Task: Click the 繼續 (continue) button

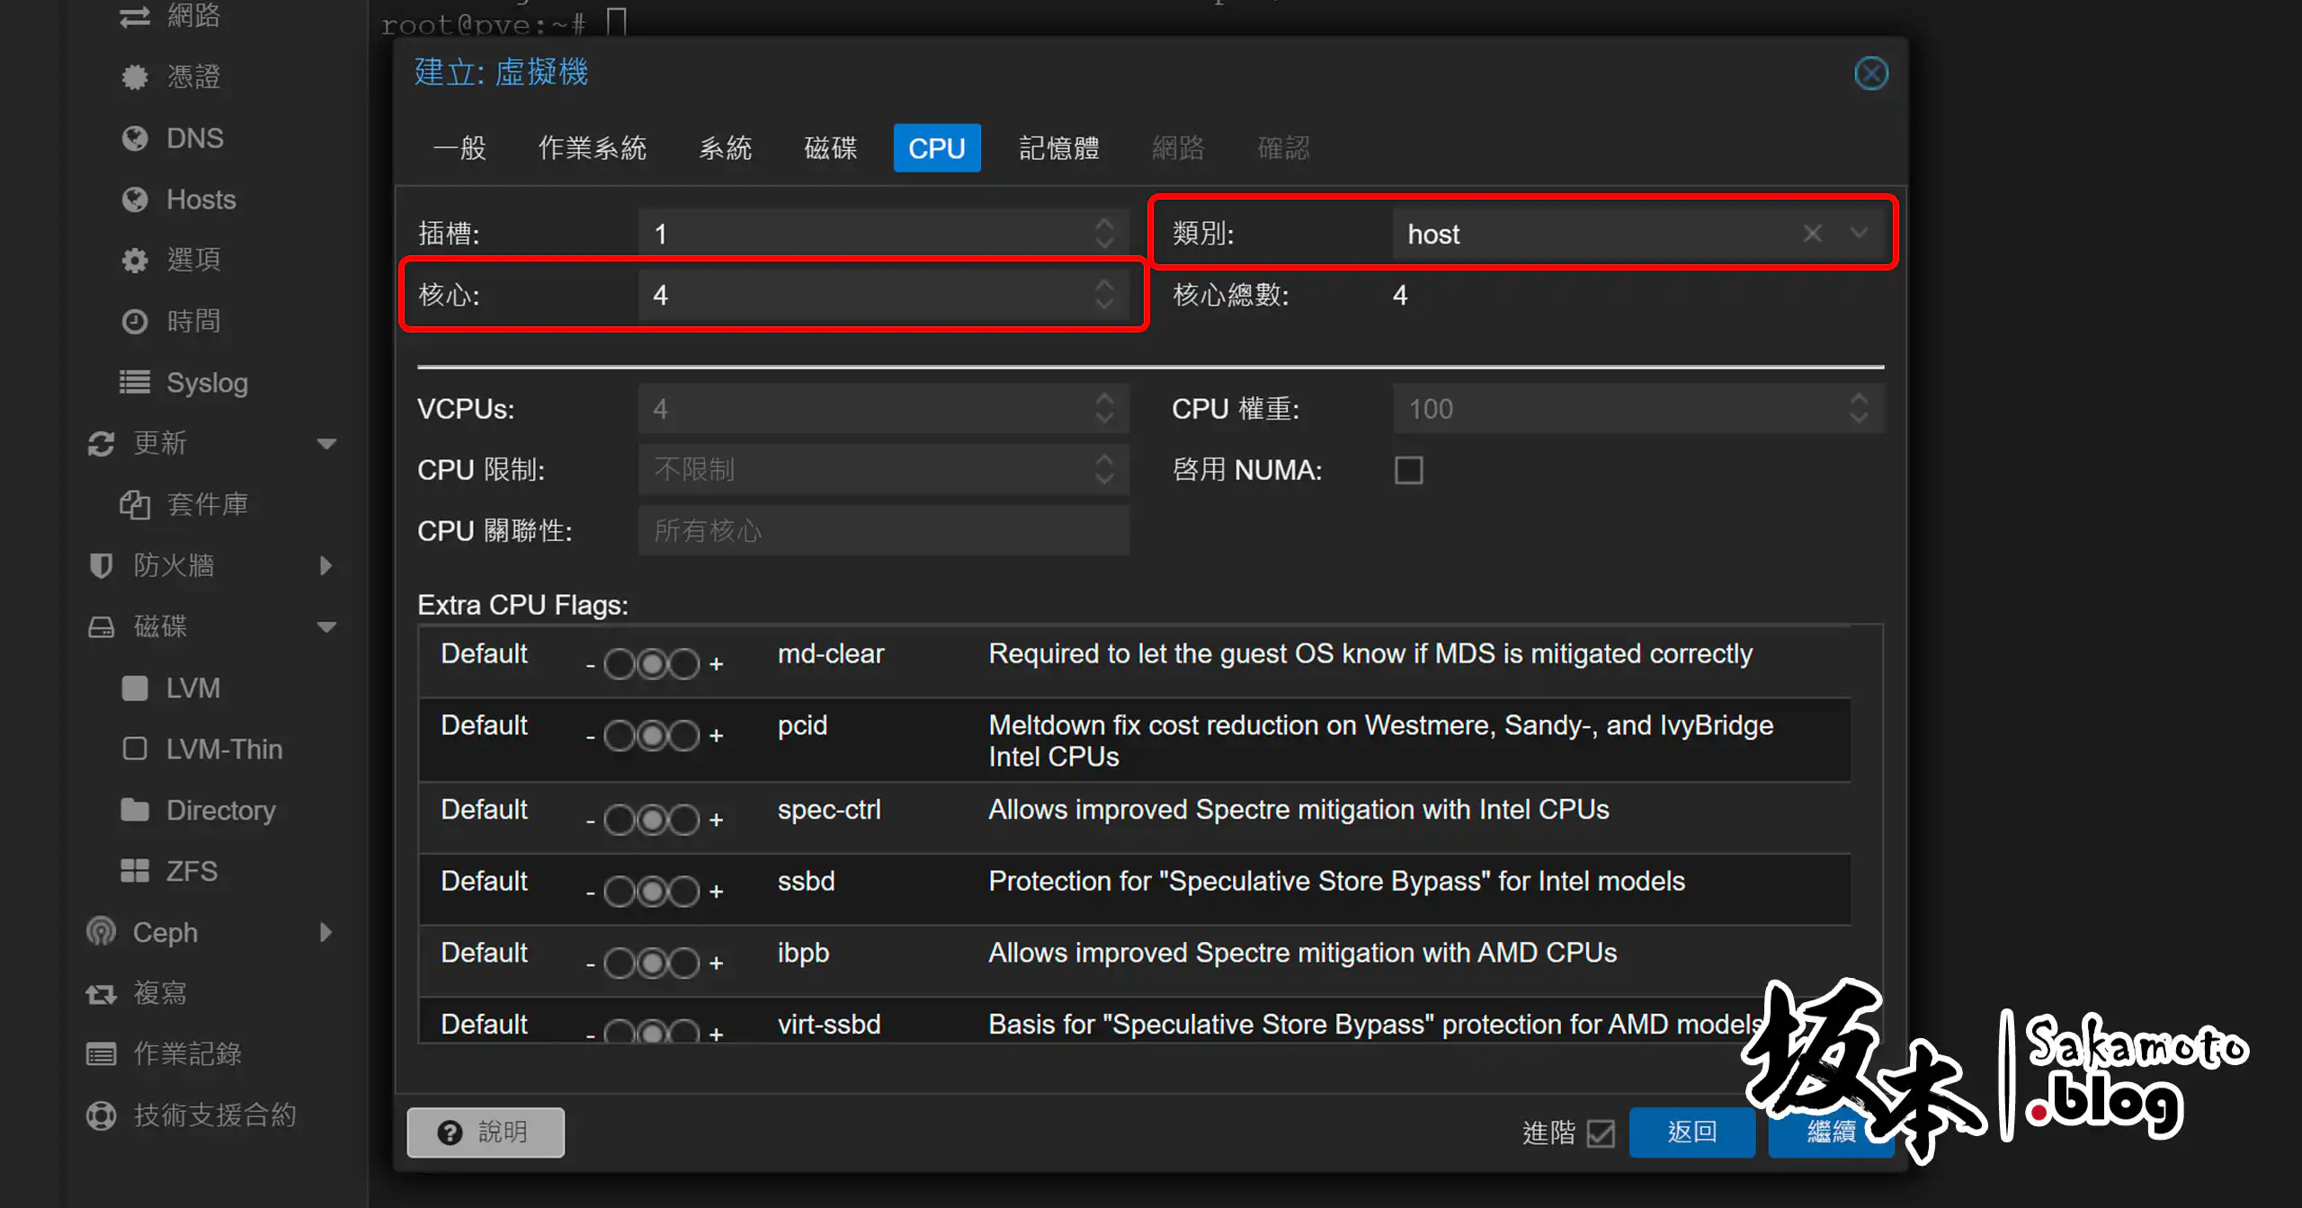Action: (x=1831, y=1132)
